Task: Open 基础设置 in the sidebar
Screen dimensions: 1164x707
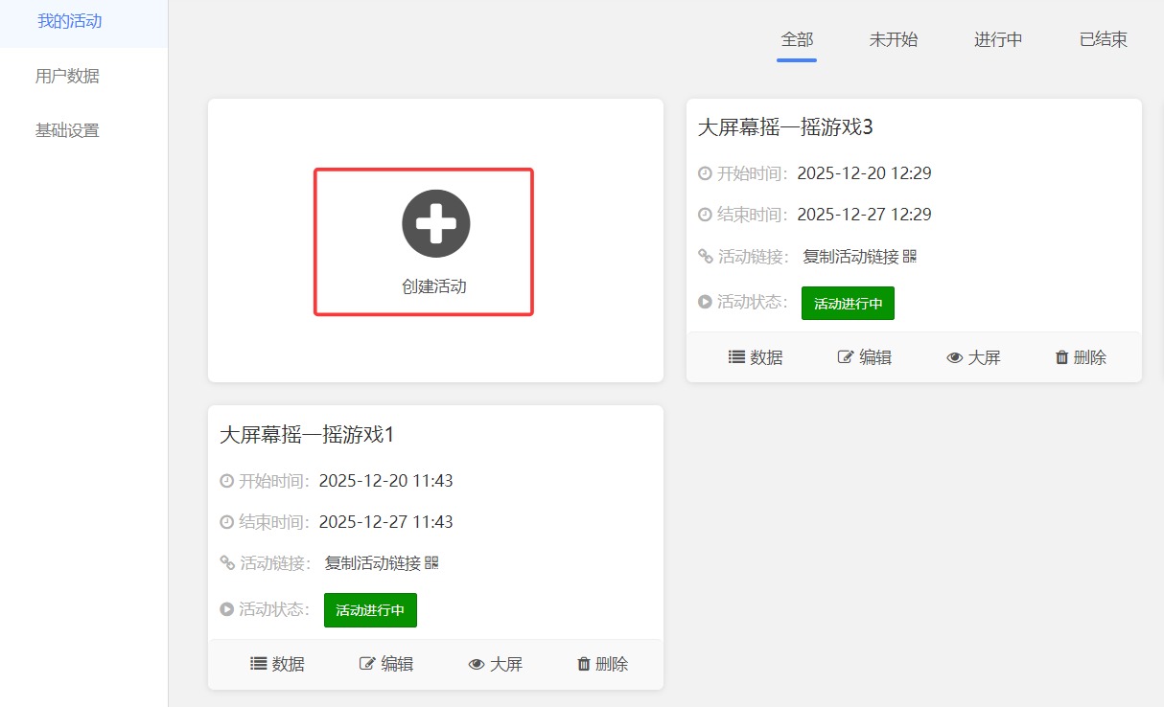Action: tap(67, 130)
